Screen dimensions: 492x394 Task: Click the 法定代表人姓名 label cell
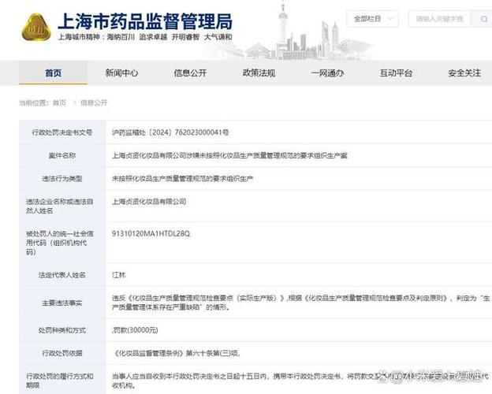tap(62, 275)
